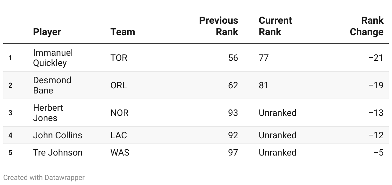This screenshot has width=392, height=185.
Task: Click the TOR team cell
Action: click(x=119, y=58)
